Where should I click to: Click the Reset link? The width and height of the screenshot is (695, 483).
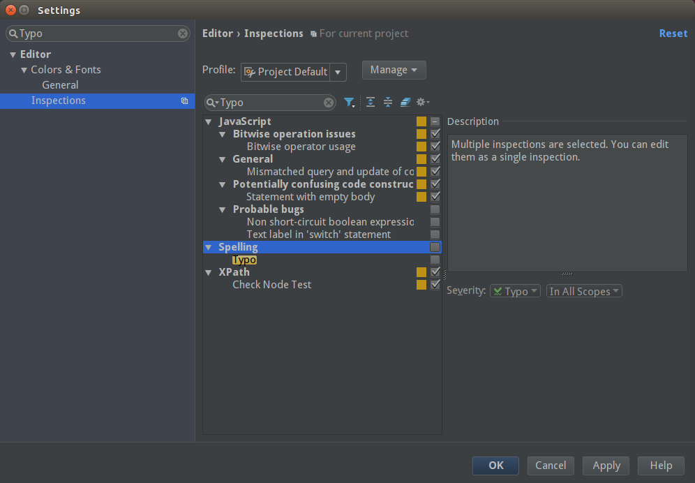[673, 34]
